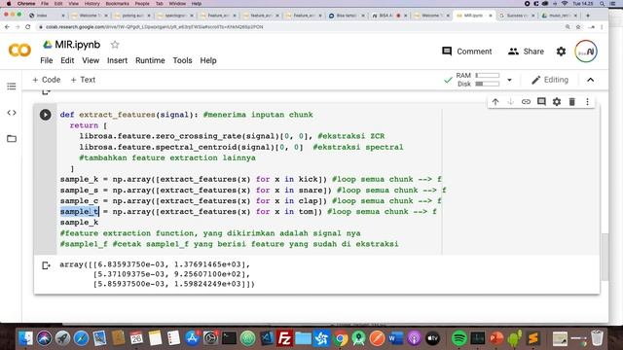
Task: Open Spotify from the dock
Action: point(458,338)
